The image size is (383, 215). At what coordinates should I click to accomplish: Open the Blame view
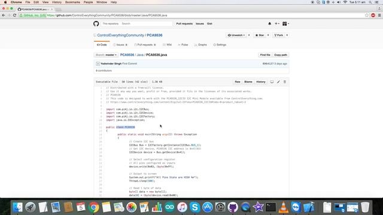point(248,82)
